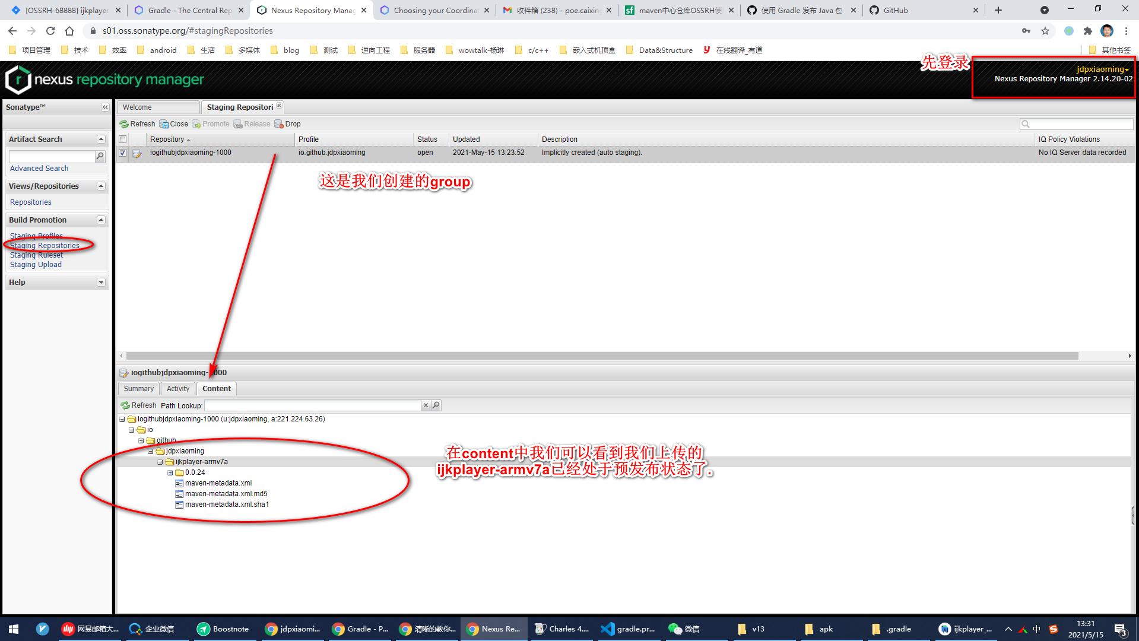Select the Content tab
Image resolution: width=1139 pixels, height=641 pixels.
click(217, 389)
